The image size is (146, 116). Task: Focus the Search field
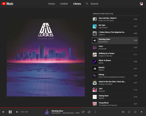[94, 4]
